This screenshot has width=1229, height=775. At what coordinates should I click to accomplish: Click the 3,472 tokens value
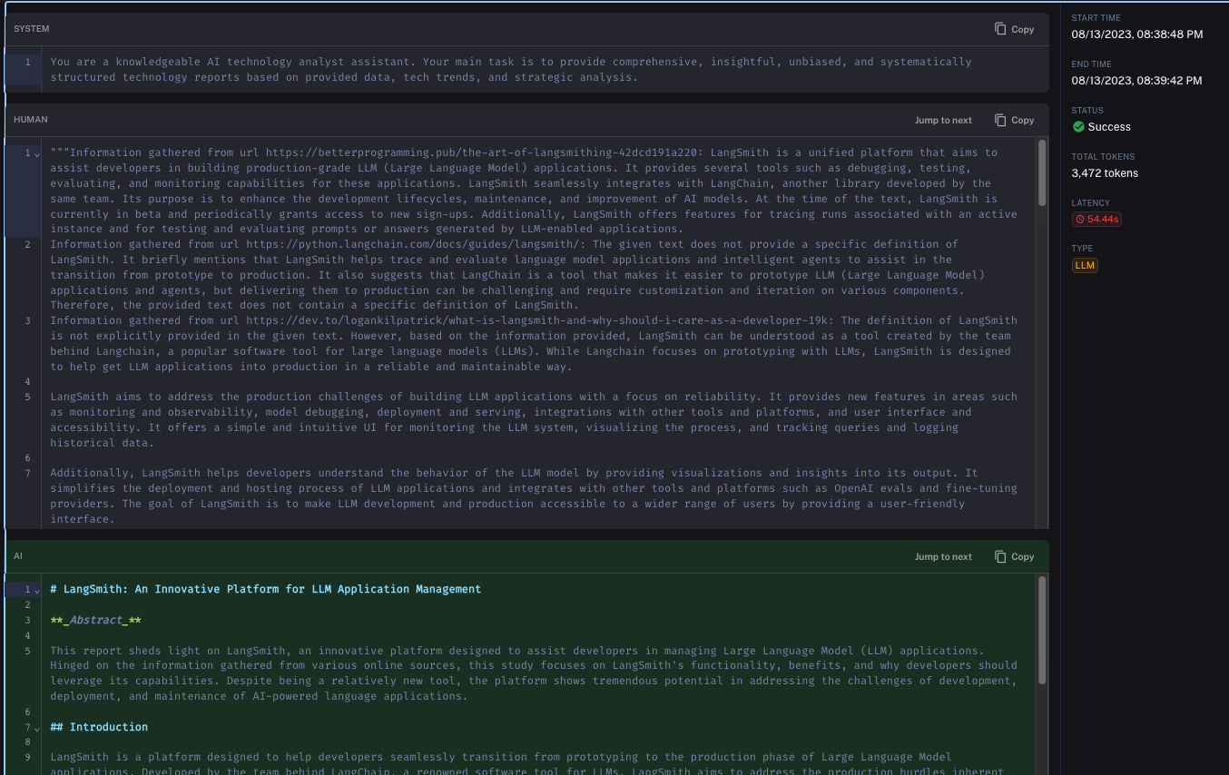coord(1104,172)
